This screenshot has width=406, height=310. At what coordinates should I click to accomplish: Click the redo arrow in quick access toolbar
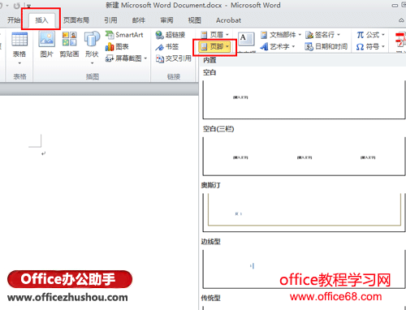point(17,6)
